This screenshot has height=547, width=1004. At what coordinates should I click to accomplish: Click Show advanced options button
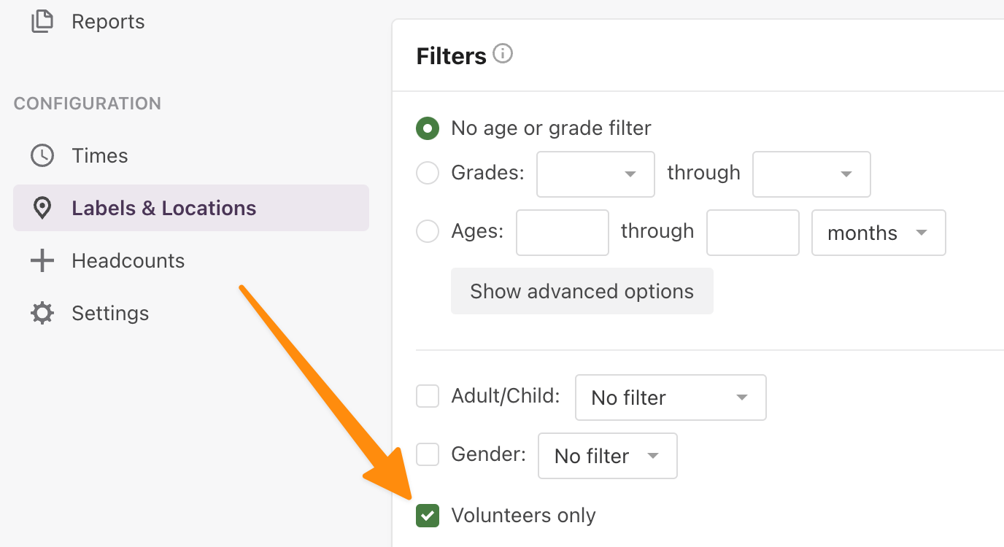tap(582, 291)
